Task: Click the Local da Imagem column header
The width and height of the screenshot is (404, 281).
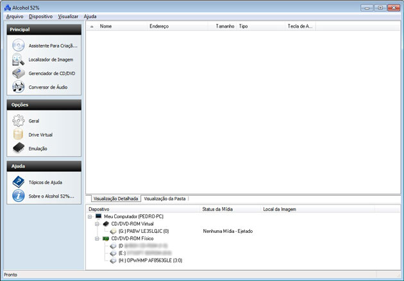Action: (x=317, y=209)
